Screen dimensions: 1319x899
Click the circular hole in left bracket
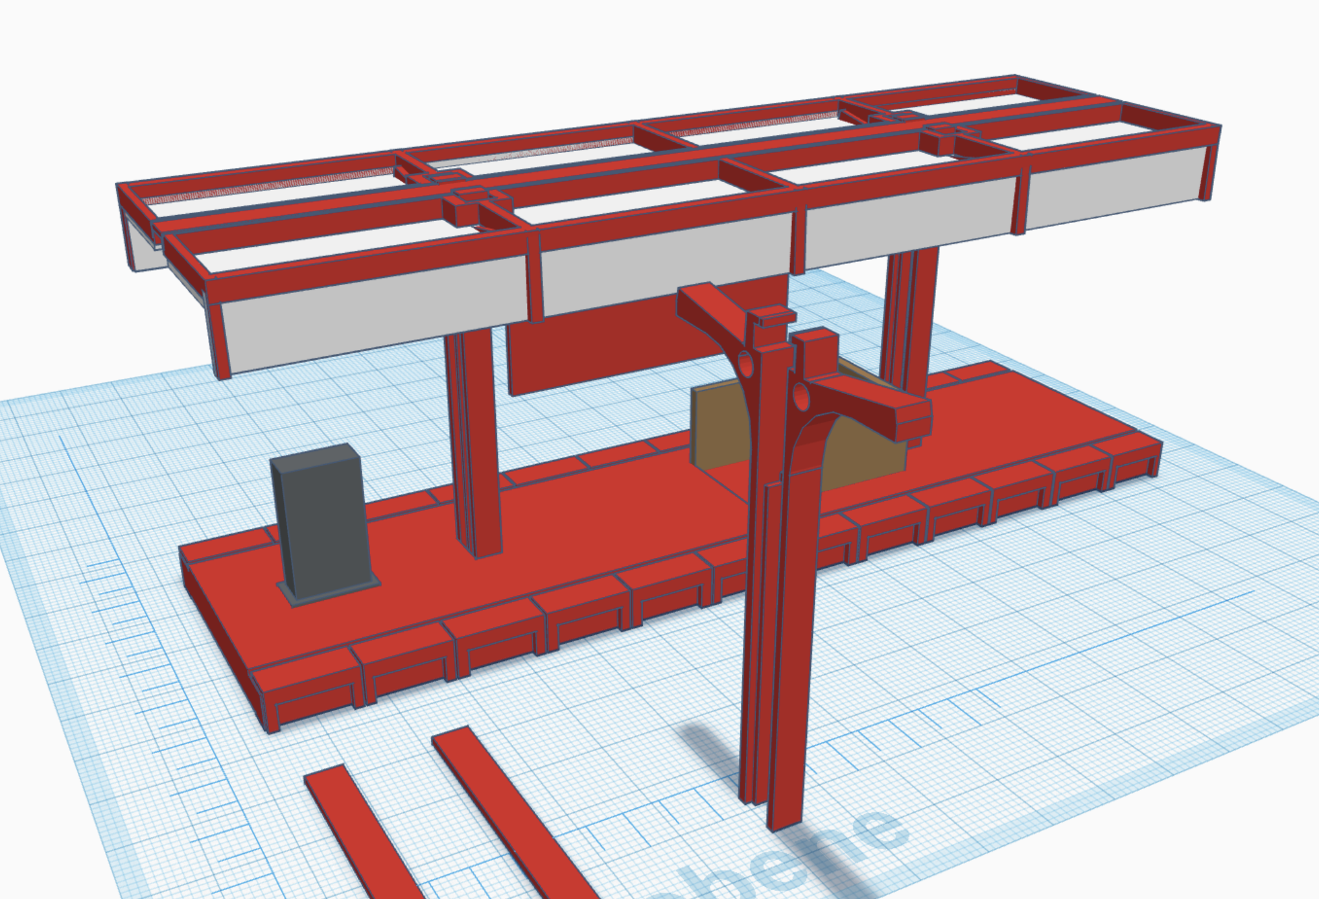click(x=745, y=365)
